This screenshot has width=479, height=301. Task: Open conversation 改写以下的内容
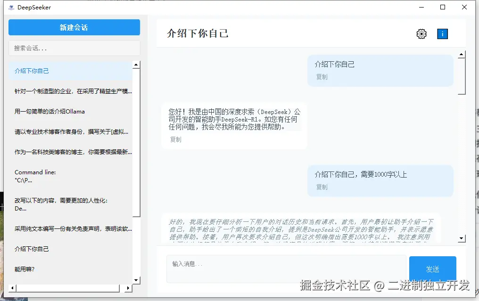tap(70, 204)
